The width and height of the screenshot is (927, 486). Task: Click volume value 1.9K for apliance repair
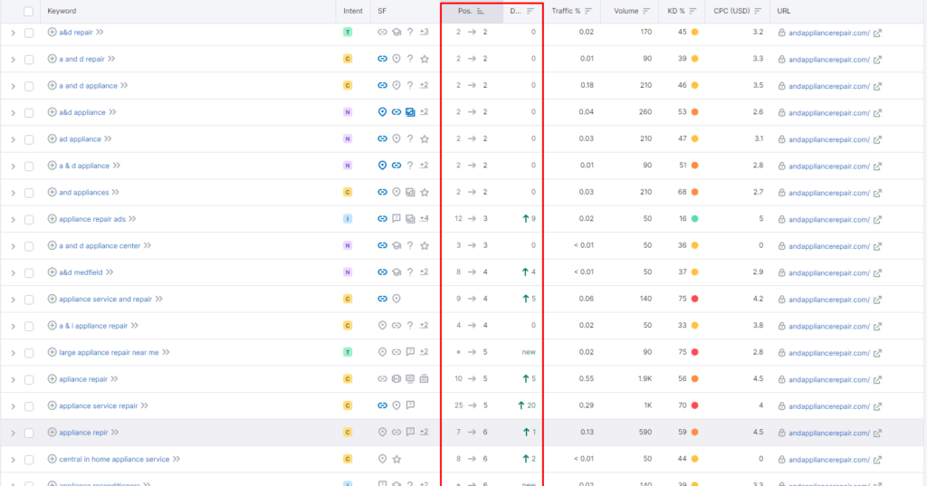[x=645, y=379]
